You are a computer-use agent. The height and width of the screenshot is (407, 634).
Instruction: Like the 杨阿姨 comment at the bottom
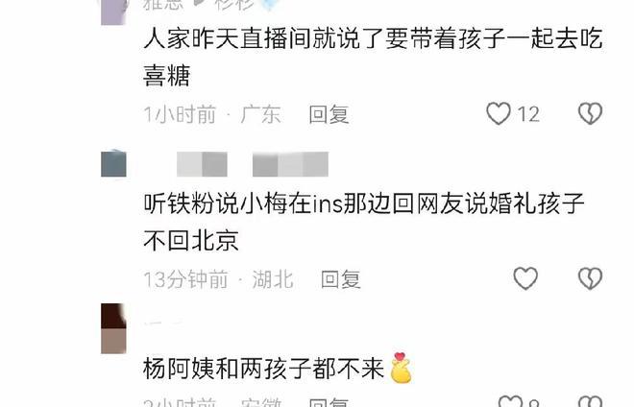tap(510, 402)
